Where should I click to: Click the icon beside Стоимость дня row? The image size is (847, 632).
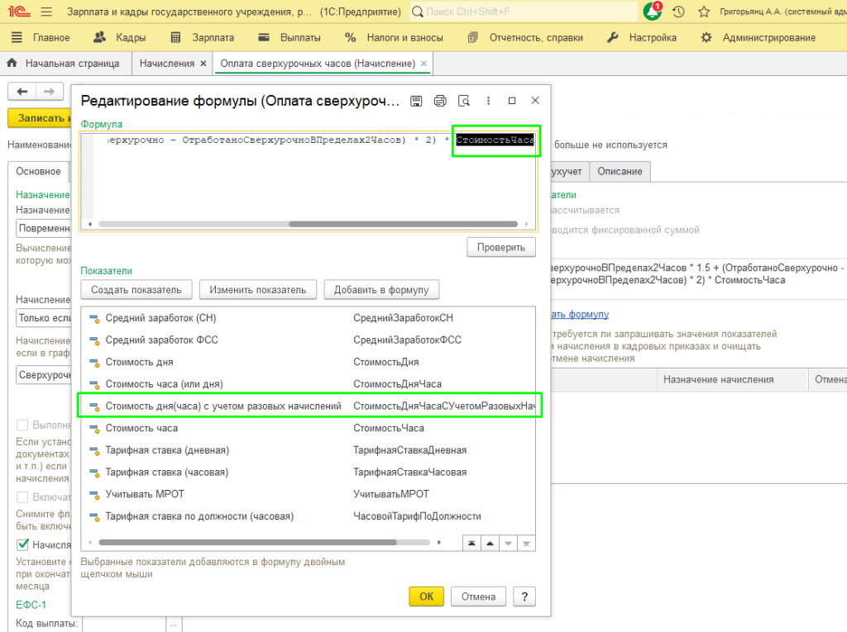pos(94,362)
